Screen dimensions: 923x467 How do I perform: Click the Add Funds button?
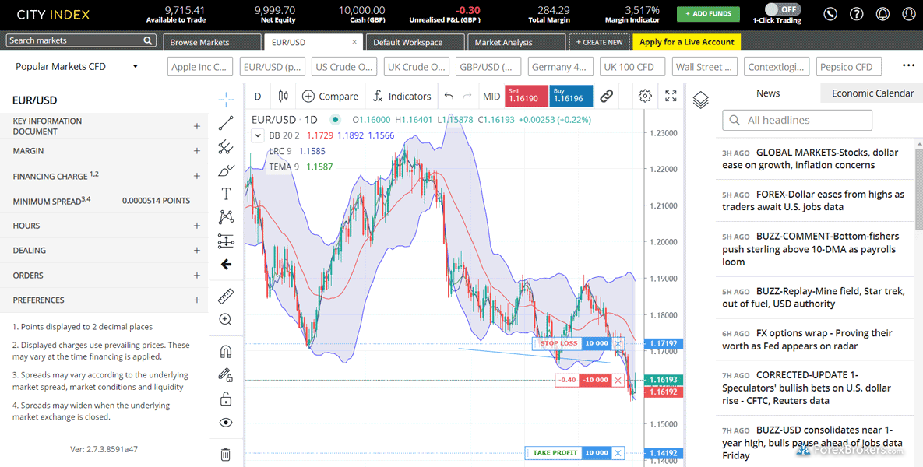click(708, 13)
